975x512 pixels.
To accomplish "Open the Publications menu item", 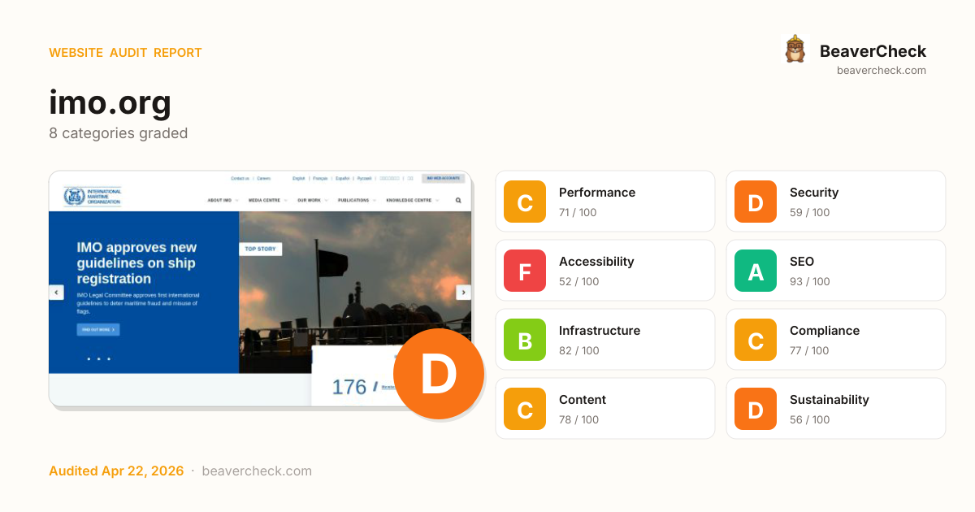I will pos(356,200).
